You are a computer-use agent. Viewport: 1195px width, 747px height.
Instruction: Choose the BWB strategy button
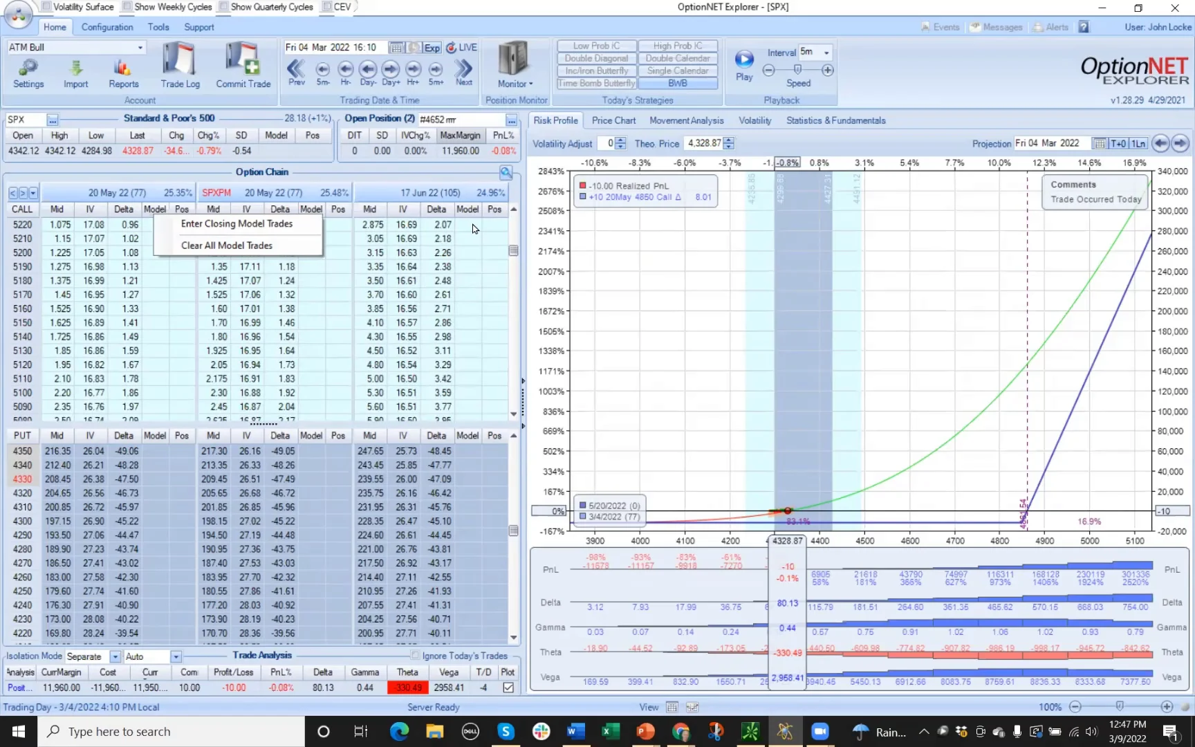(678, 83)
